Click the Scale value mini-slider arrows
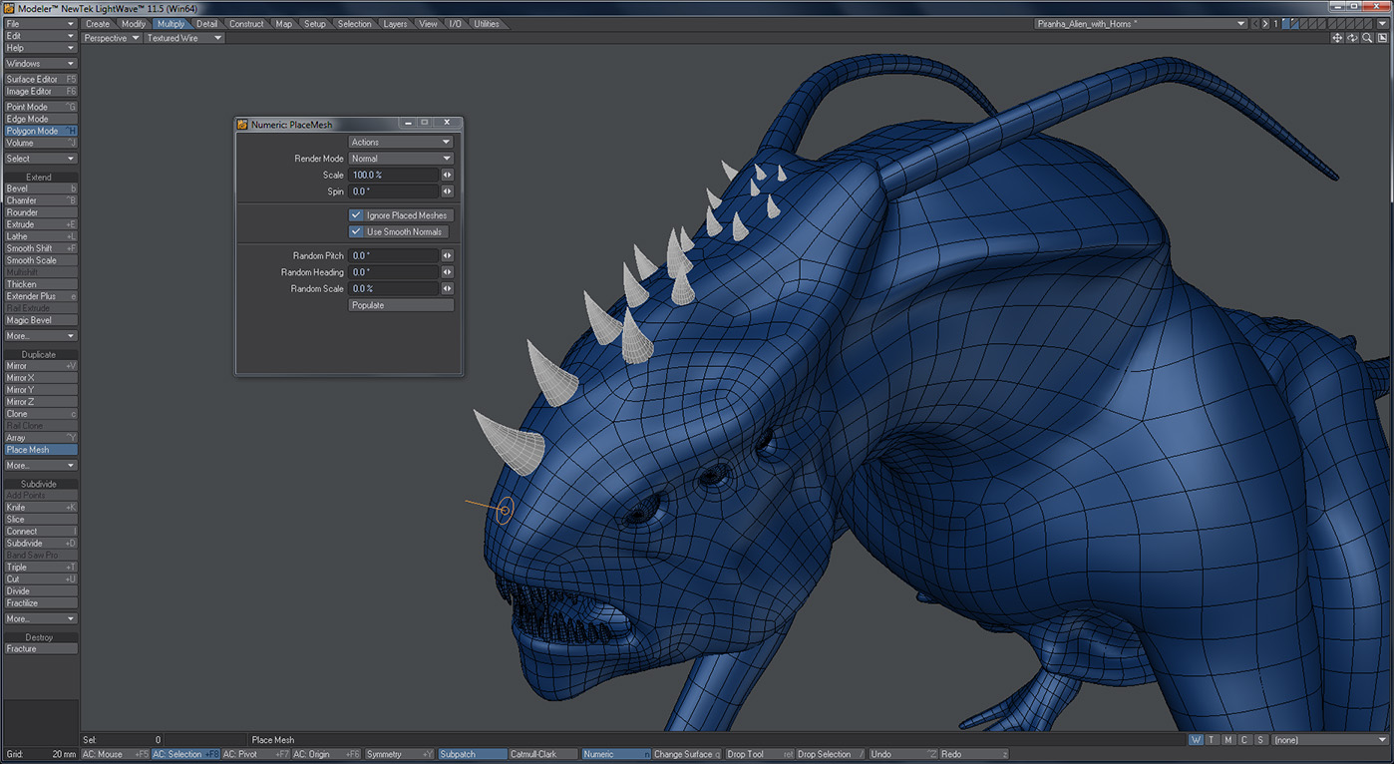Image resolution: width=1394 pixels, height=764 pixels. click(447, 176)
